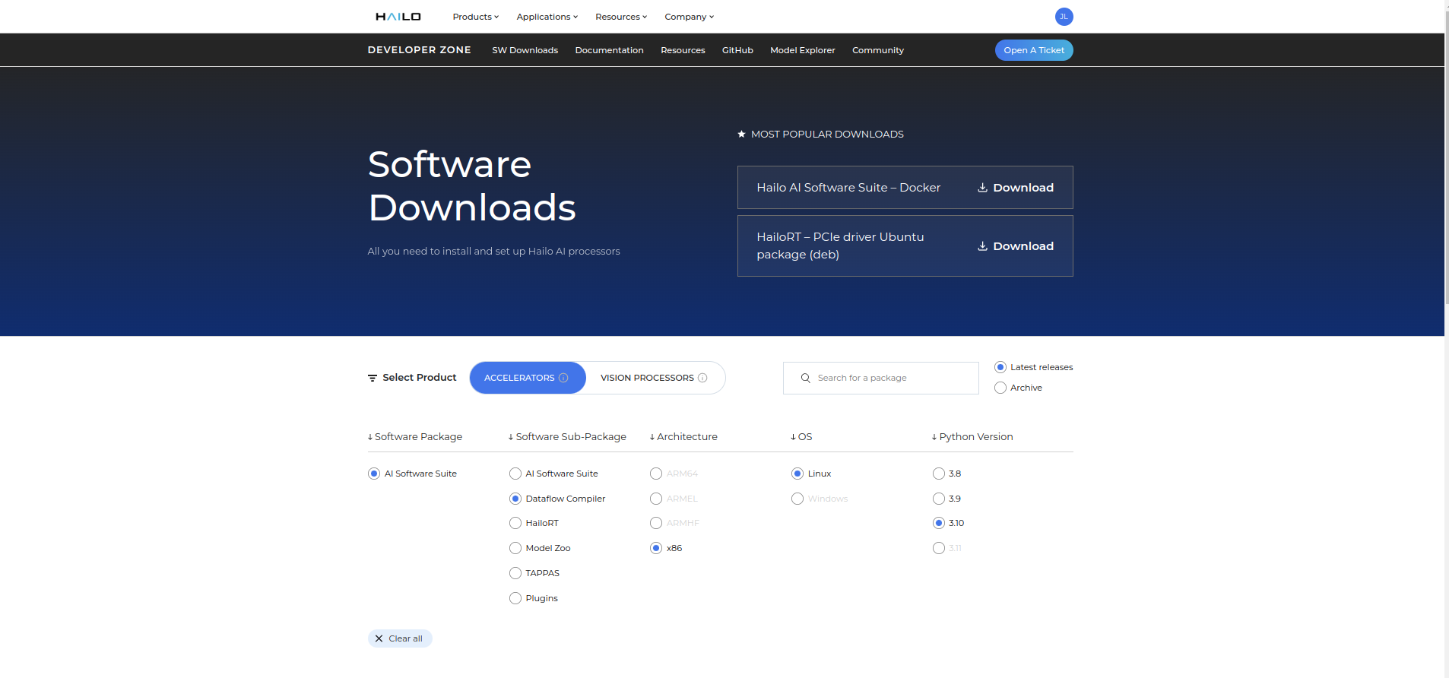
Task: Expand the Resources top menu
Action: [621, 17]
